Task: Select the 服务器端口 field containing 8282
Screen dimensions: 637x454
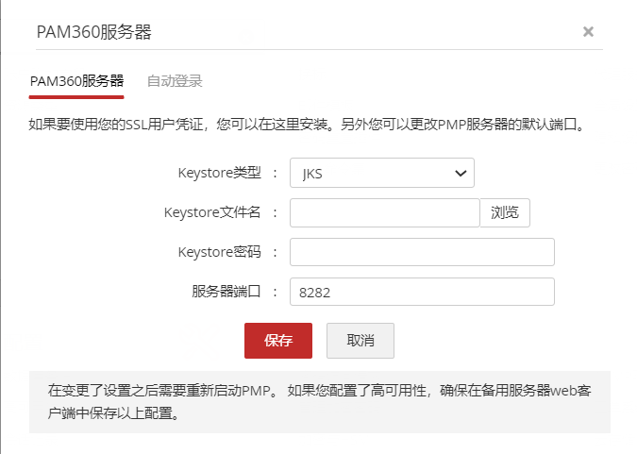Action: click(x=421, y=293)
